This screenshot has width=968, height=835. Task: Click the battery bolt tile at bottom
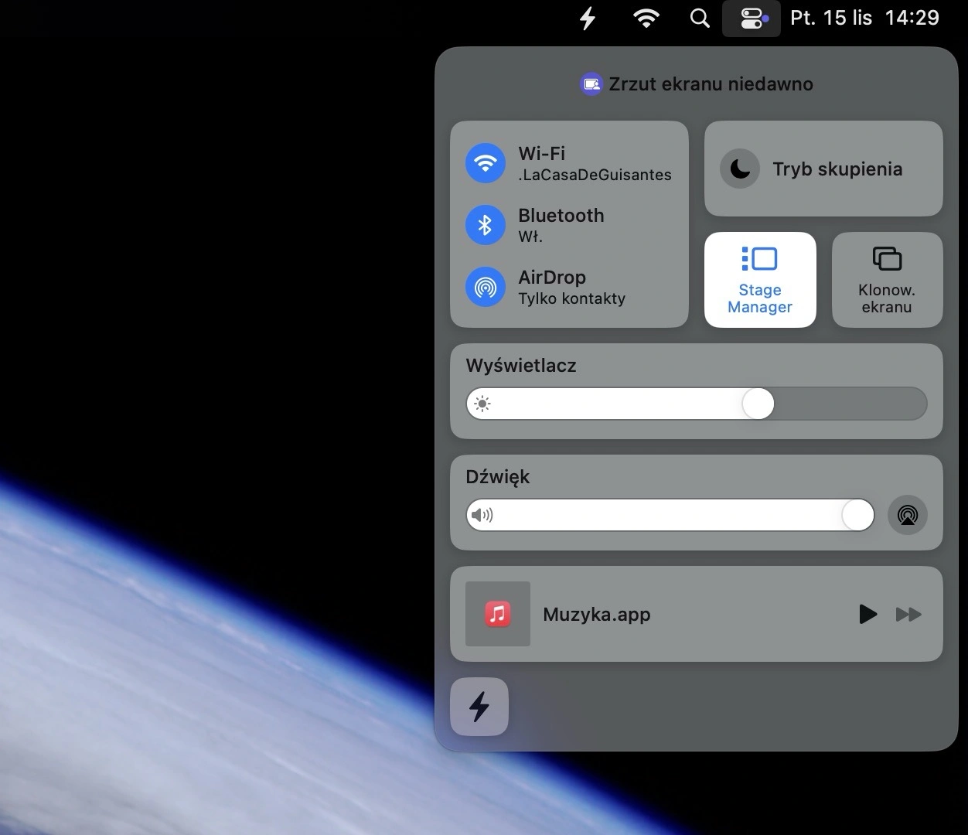click(479, 707)
